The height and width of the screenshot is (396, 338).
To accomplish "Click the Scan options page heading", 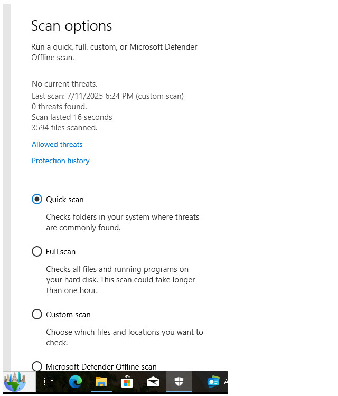I will [x=71, y=26].
